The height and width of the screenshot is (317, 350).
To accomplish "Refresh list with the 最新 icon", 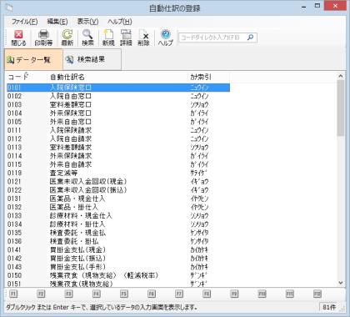I will tap(67, 38).
